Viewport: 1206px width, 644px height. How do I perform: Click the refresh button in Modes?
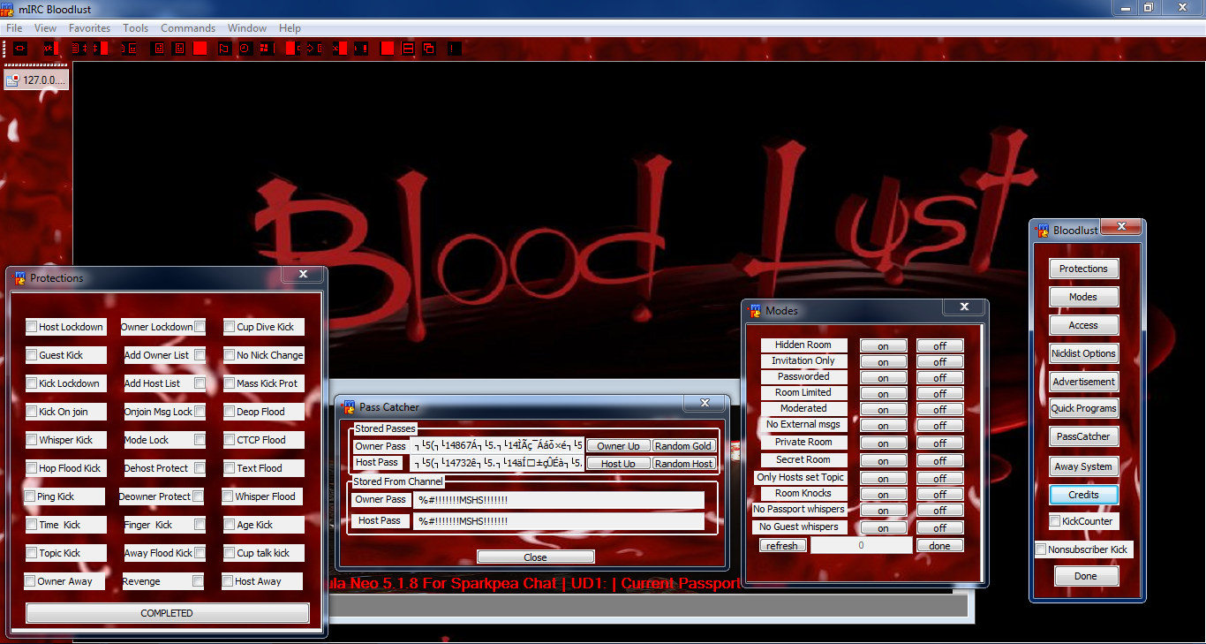point(783,546)
